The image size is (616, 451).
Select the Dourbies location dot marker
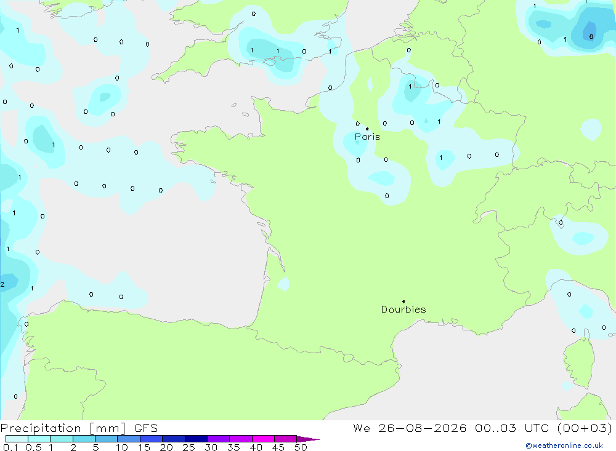point(403,301)
